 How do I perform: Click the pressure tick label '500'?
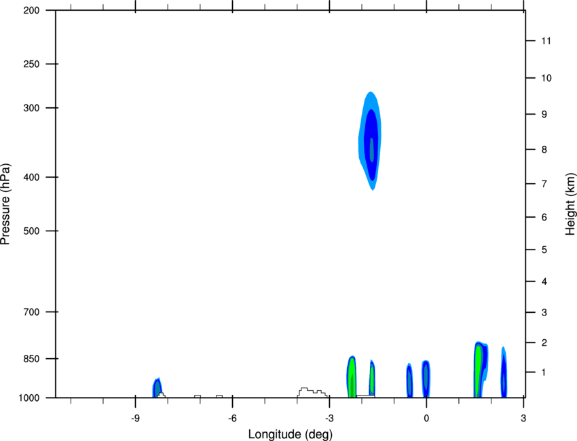pyautogui.click(x=31, y=231)
